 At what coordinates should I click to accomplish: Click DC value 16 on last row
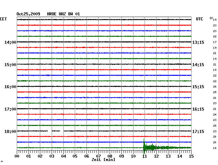pos(215,148)
